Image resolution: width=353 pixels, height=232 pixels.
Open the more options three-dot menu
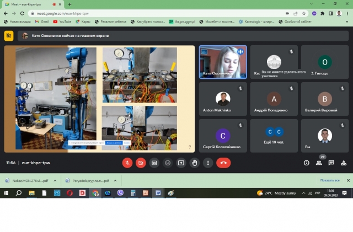click(208, 163)
